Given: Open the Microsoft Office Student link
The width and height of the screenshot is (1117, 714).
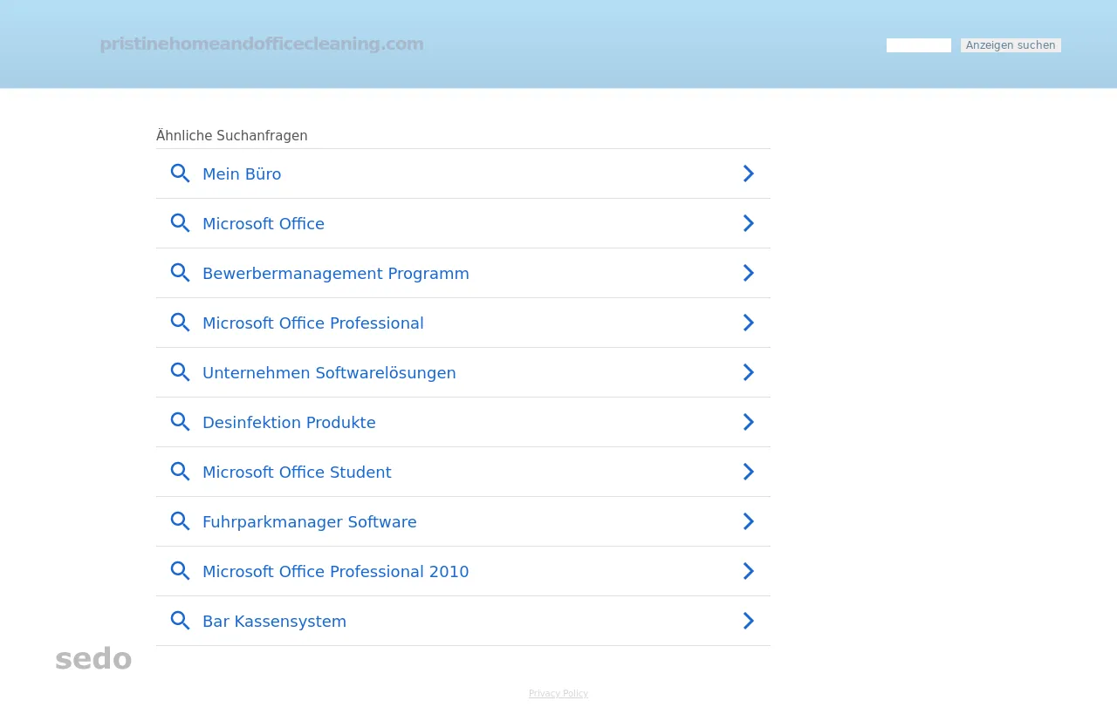Looking at the screenshot, I should click(297, 473).
